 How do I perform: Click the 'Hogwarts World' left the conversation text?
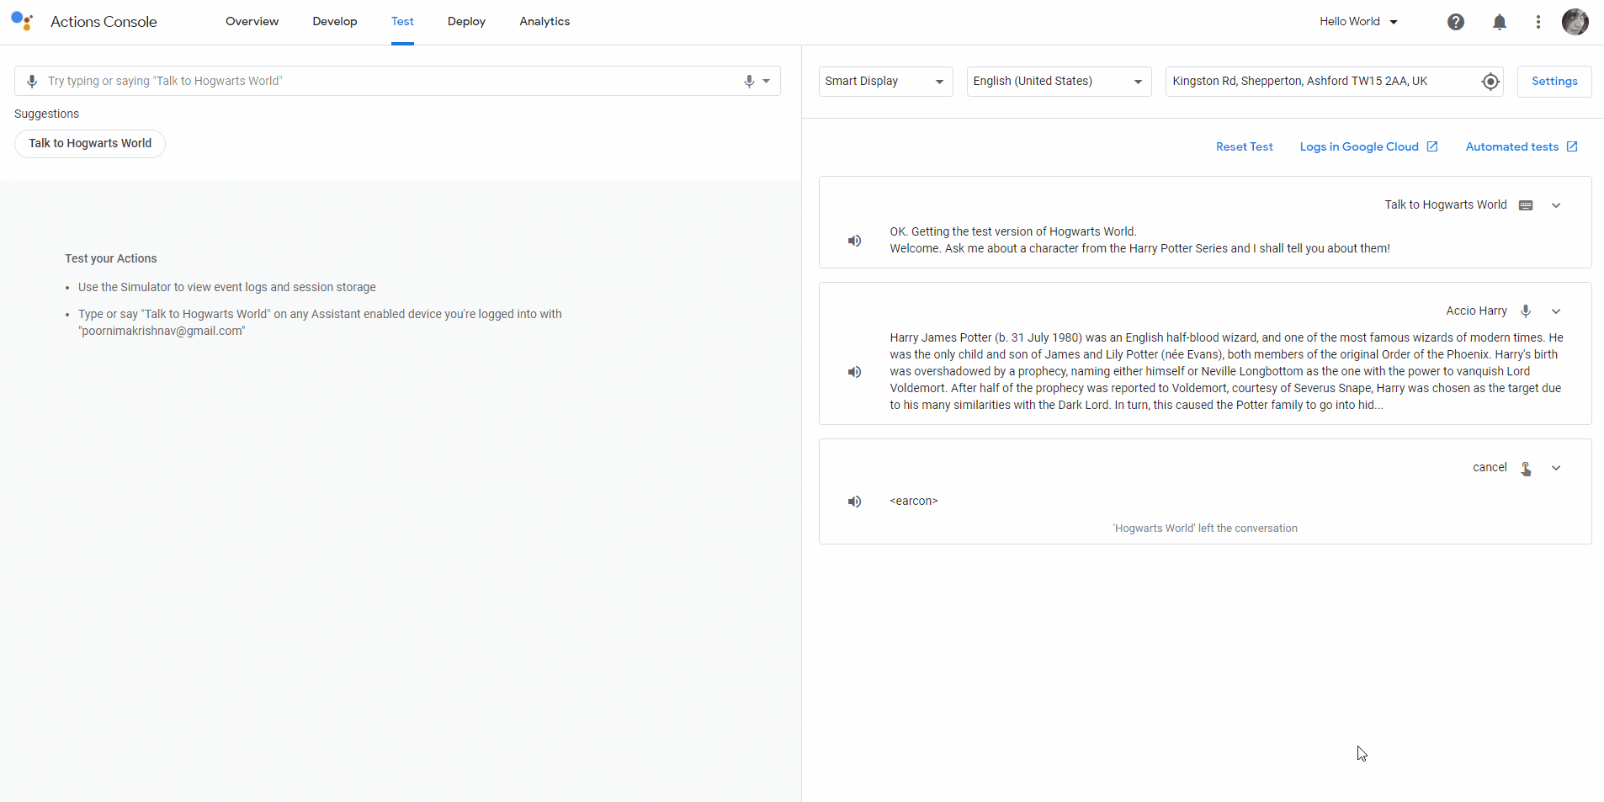tap(1205, 528)
